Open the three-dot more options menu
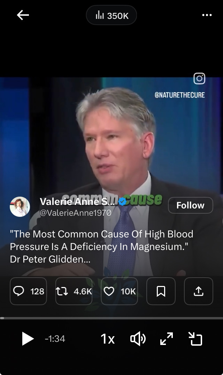 click(207, 15)
